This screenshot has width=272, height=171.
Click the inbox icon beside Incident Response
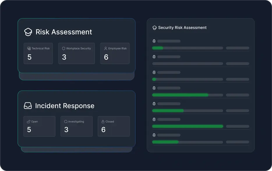tap(28, 106)
